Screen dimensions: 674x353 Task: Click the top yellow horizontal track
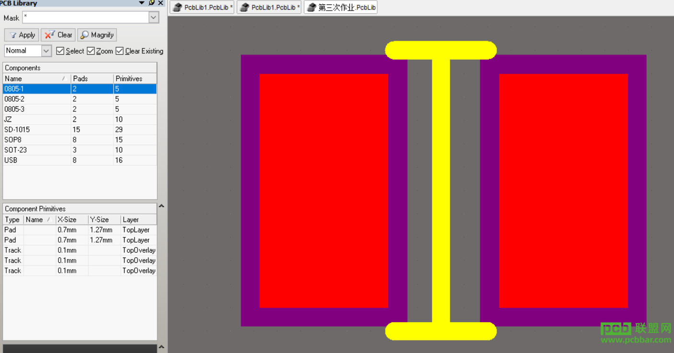pyautogui.click(x=441, y=50)
